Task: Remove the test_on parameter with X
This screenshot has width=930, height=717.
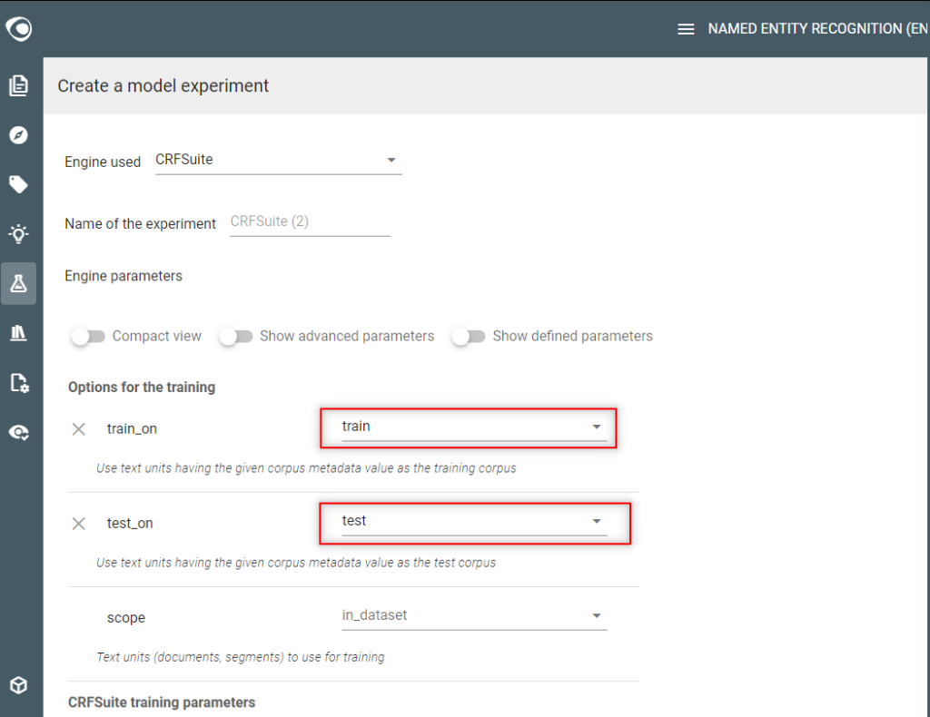Action: [78, 524]
